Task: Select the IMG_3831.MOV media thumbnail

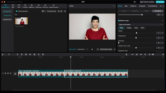Action: [21, 21]
